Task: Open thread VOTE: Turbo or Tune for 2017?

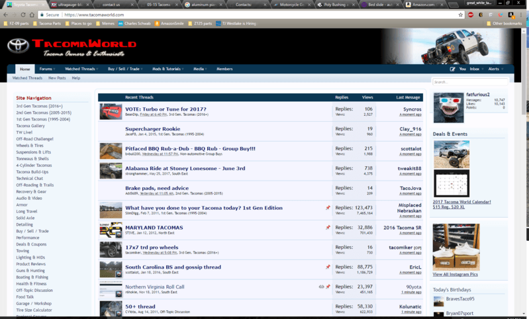Action: (166, 109)
